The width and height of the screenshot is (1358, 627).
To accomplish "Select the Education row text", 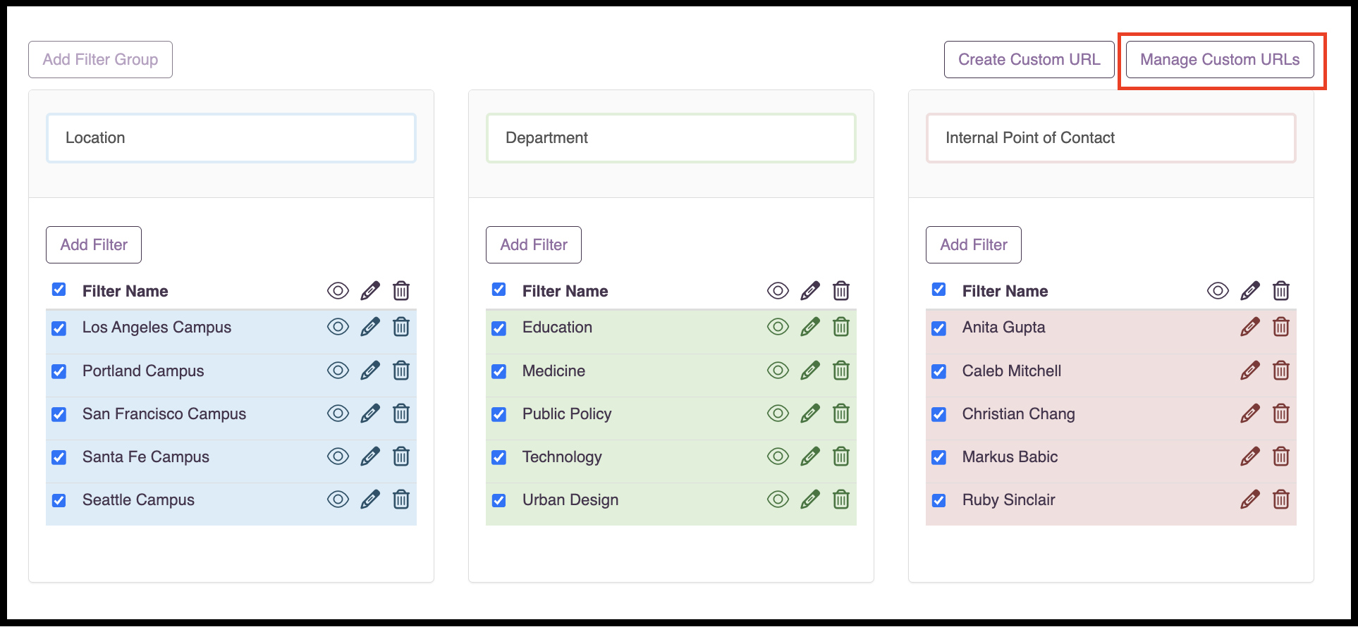I will point(557,327).
